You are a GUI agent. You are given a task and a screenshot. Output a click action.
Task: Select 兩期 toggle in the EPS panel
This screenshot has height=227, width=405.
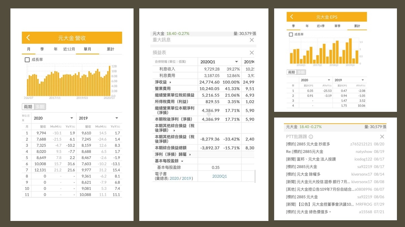click(x=291, y=72)
